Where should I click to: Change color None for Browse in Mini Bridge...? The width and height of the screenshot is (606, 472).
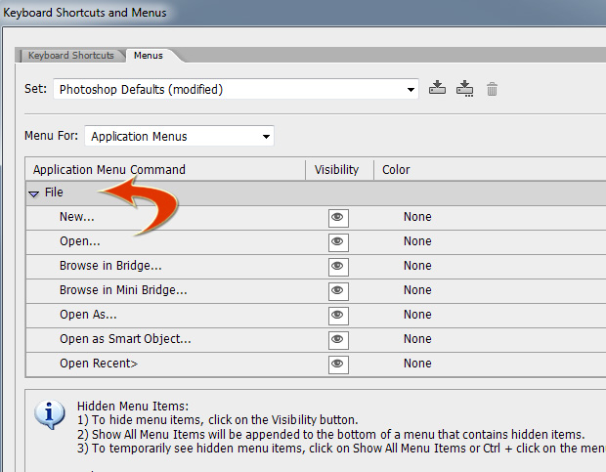click(x=417, y=289)
